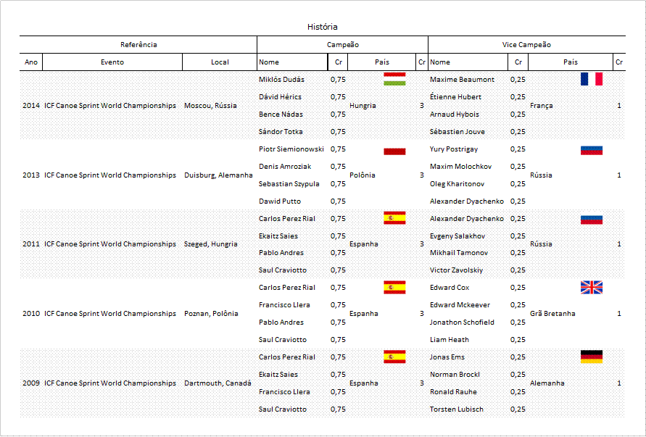Click the Evento column header

pos(112,62)
